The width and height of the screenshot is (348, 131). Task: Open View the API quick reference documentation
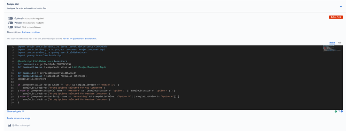(80, 39)
